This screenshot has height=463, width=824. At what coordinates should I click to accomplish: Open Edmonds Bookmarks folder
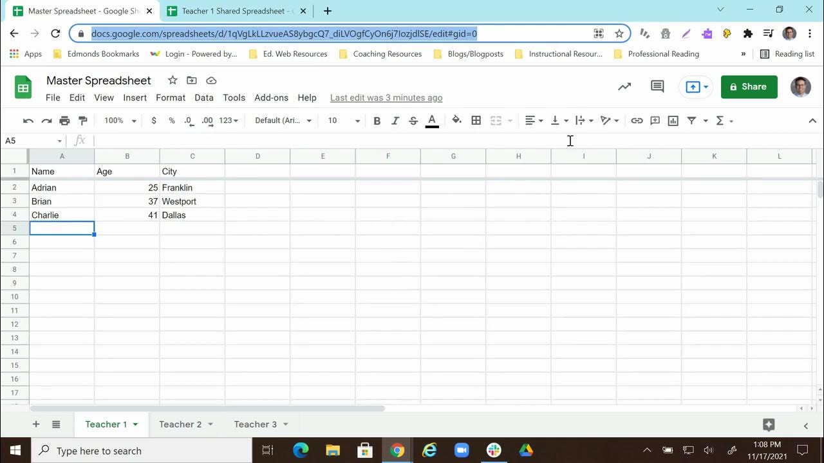click(96, 54)
